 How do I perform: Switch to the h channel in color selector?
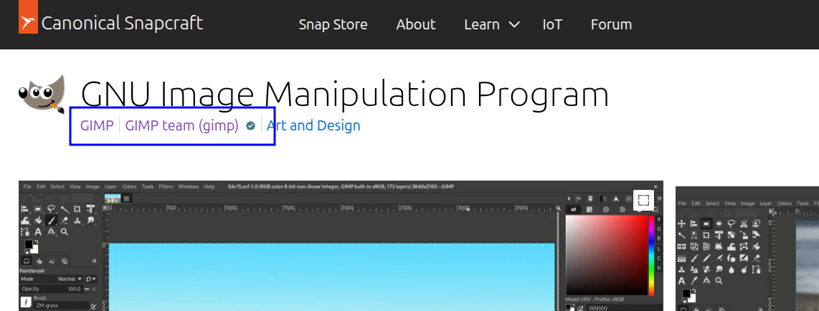[658, 267]
